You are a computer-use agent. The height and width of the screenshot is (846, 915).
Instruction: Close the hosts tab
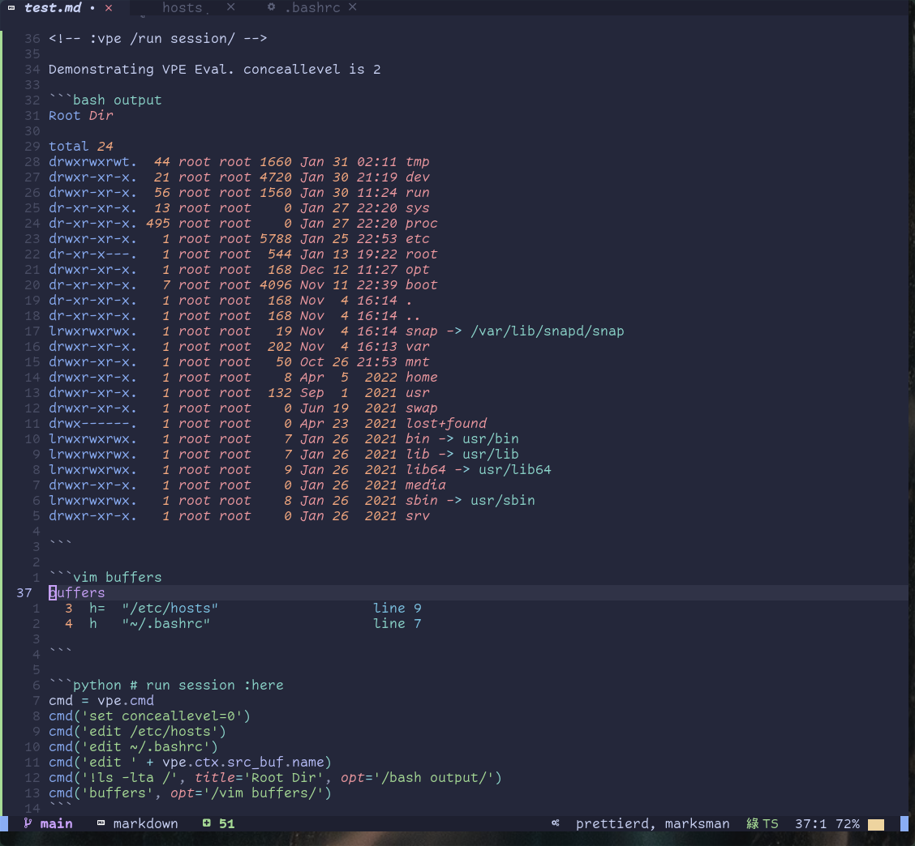pyautogui.click(x=231, y=7)
